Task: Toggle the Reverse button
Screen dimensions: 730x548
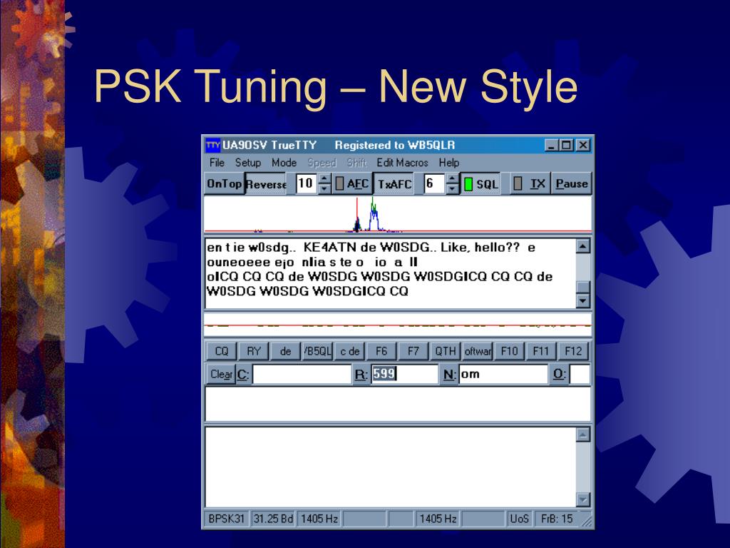Action: point(265,183)
